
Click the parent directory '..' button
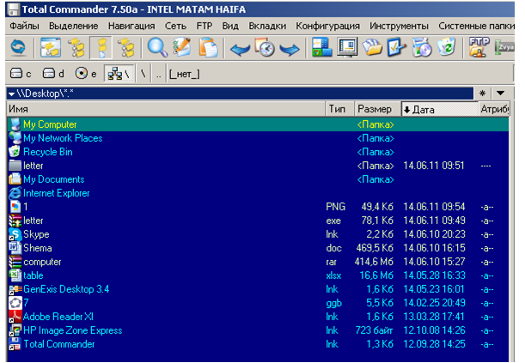[x=159, y=74]
